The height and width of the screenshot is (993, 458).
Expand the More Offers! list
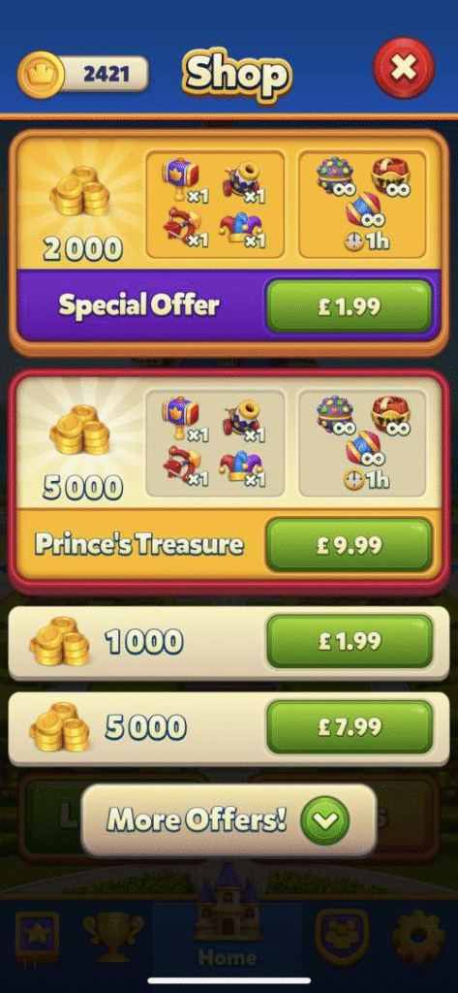tap(229, 820)
